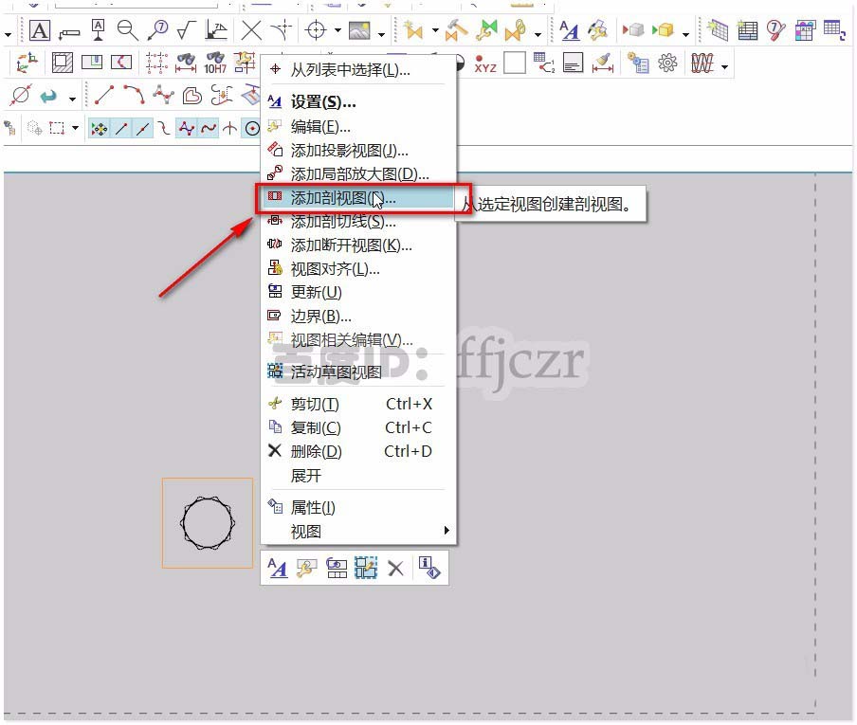Viewport: 857px width, 725px height.
Task: Expand the 视图 submenu arrow
Action: 447,531
